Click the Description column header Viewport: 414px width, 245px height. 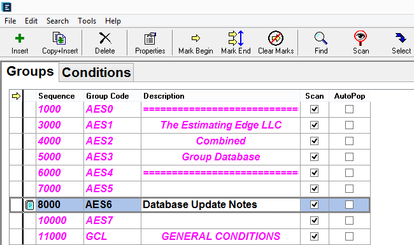(x=221, y=96)
